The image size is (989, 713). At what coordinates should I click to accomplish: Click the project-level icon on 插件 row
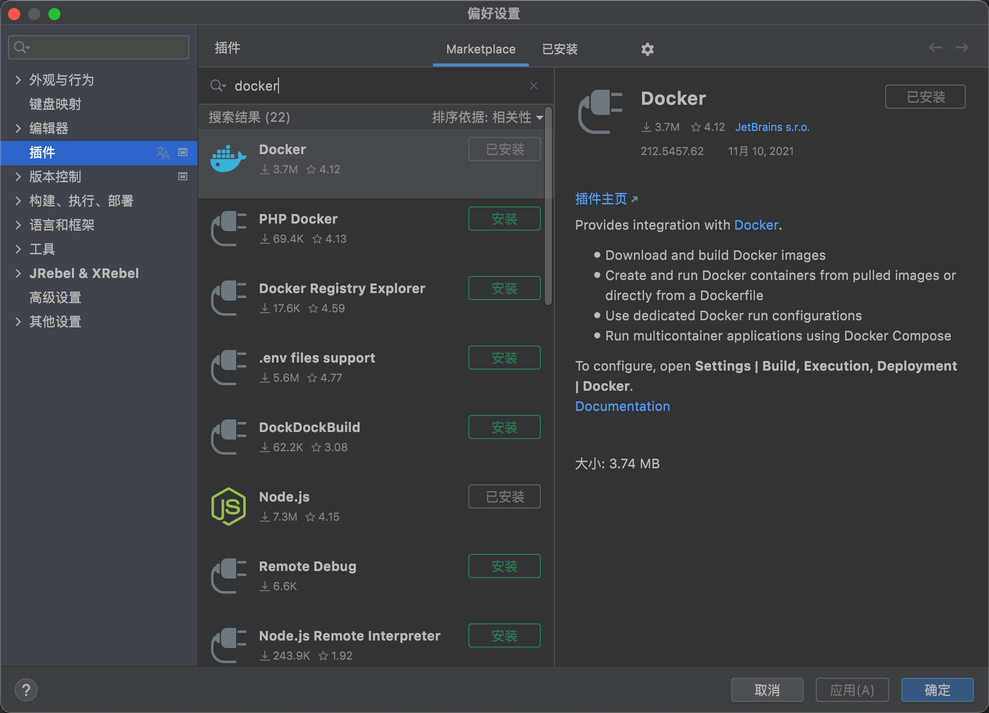coord(183,152)
